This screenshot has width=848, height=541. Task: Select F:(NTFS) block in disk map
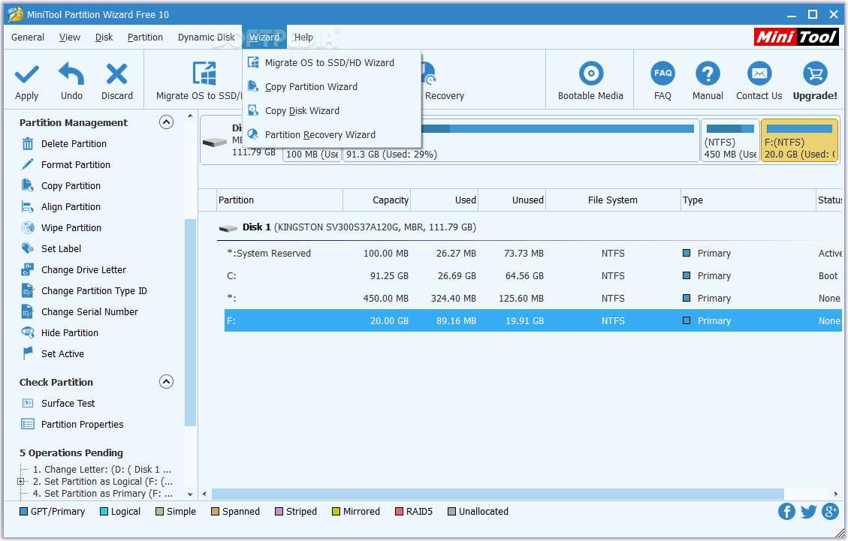pyautogui.click(x=799, y=140)
